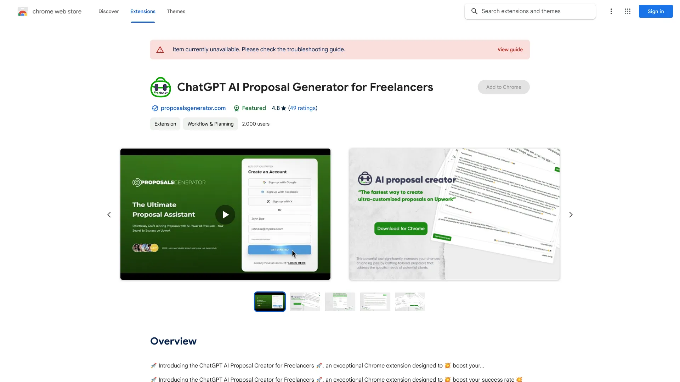This screenshot has height=382, width=680.
Task: Select the Workflow & Planning filter tag
Action: tap(210, 123)
